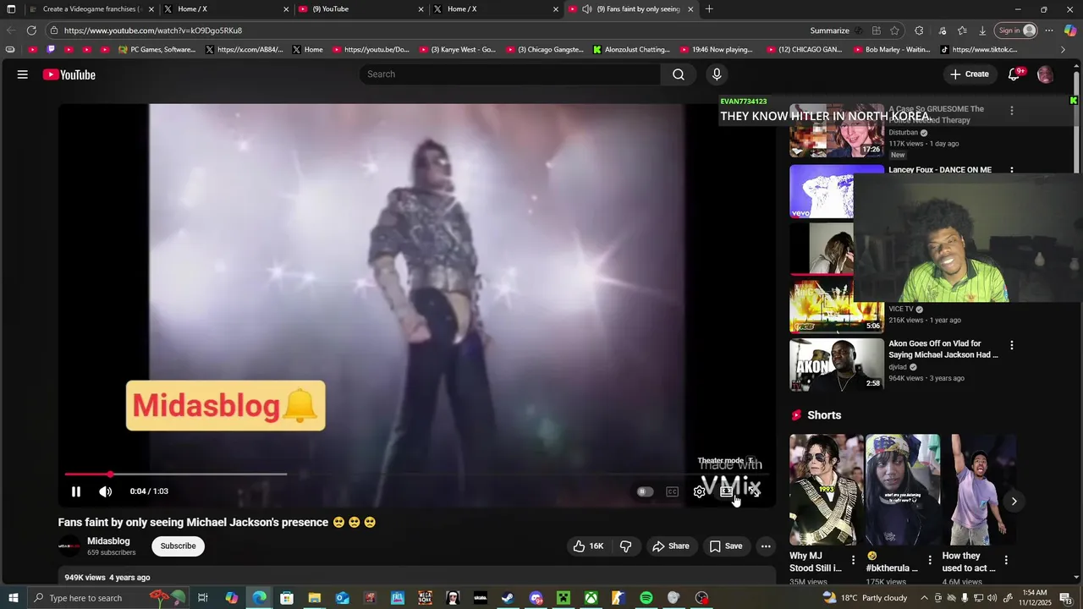Open options for 'How they used to act' short

point(1006,560)
